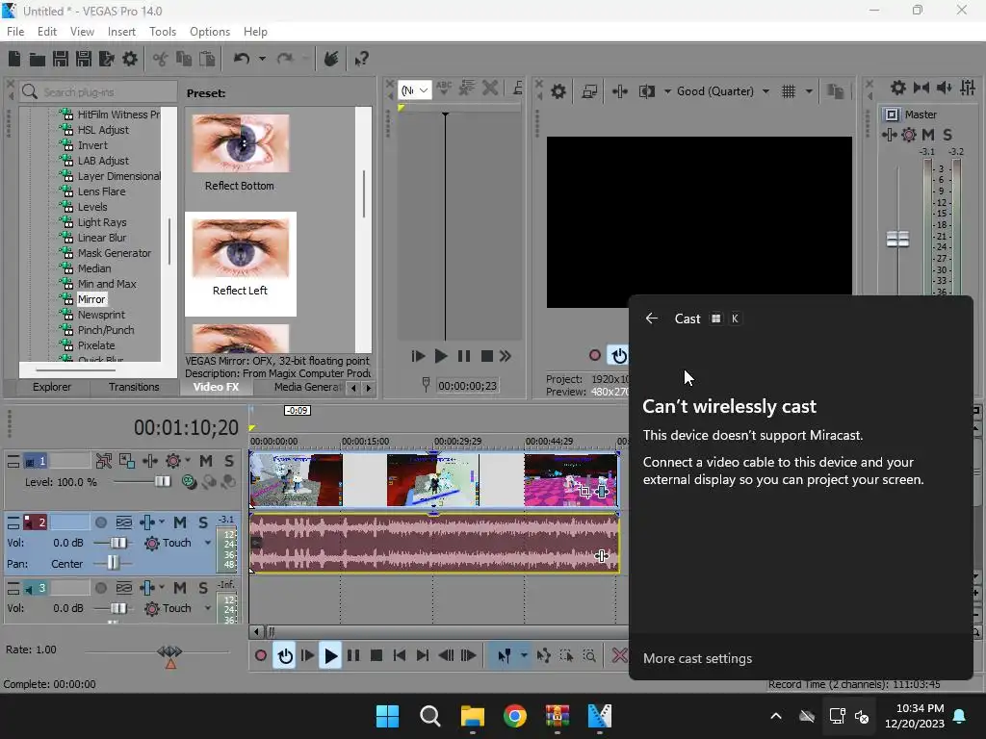Click the 00:00:15:00 mark on timeline ruler
This screenshot has width=986, height=739.
[365, 442]
